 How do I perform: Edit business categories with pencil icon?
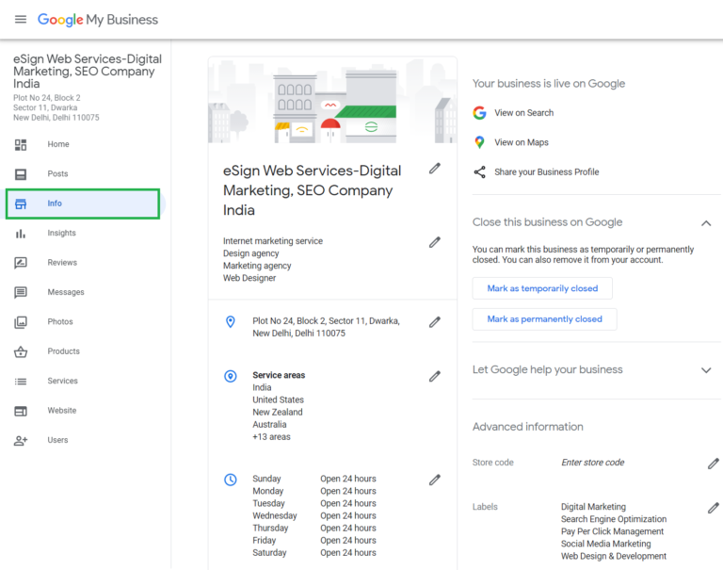click(x=434, y=242)
